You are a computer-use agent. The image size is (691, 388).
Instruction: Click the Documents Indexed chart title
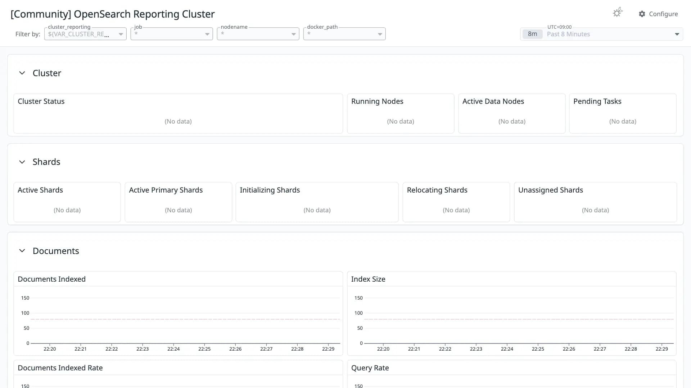(51, 279)
